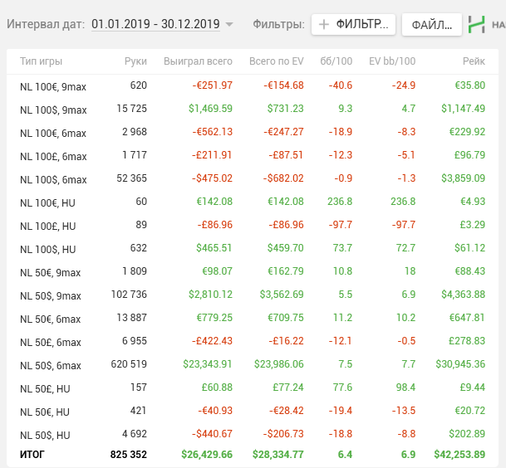The image size is (506, 468).
Task: Sort table by Выиграл всего column
Action: click(x=198, y=61)
